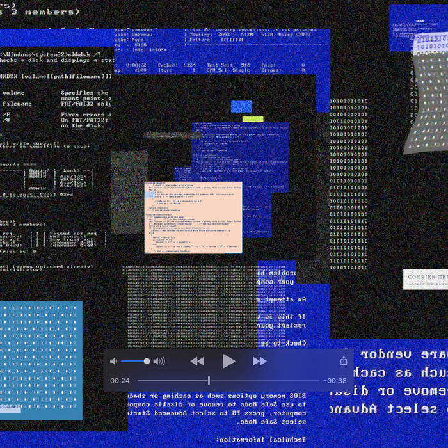Click the Play button in media controller
This screenshot has height=448, width=448.
click(x=228, y=361)
